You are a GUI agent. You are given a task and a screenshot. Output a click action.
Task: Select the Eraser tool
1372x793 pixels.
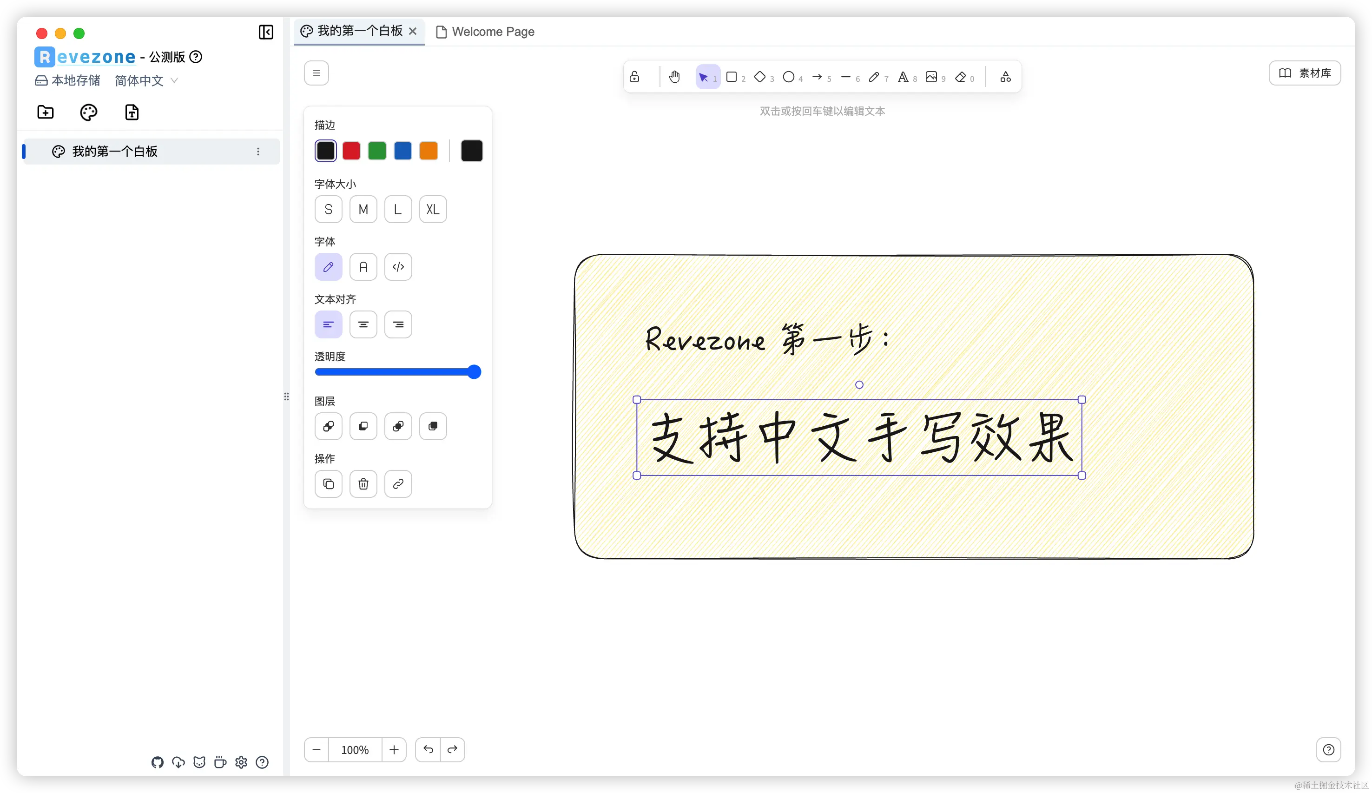pos(961,77)
